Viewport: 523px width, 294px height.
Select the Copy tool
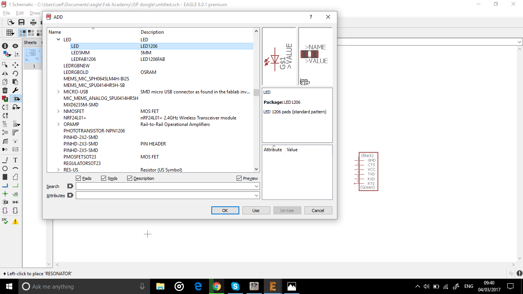click(x=5, y=82)
